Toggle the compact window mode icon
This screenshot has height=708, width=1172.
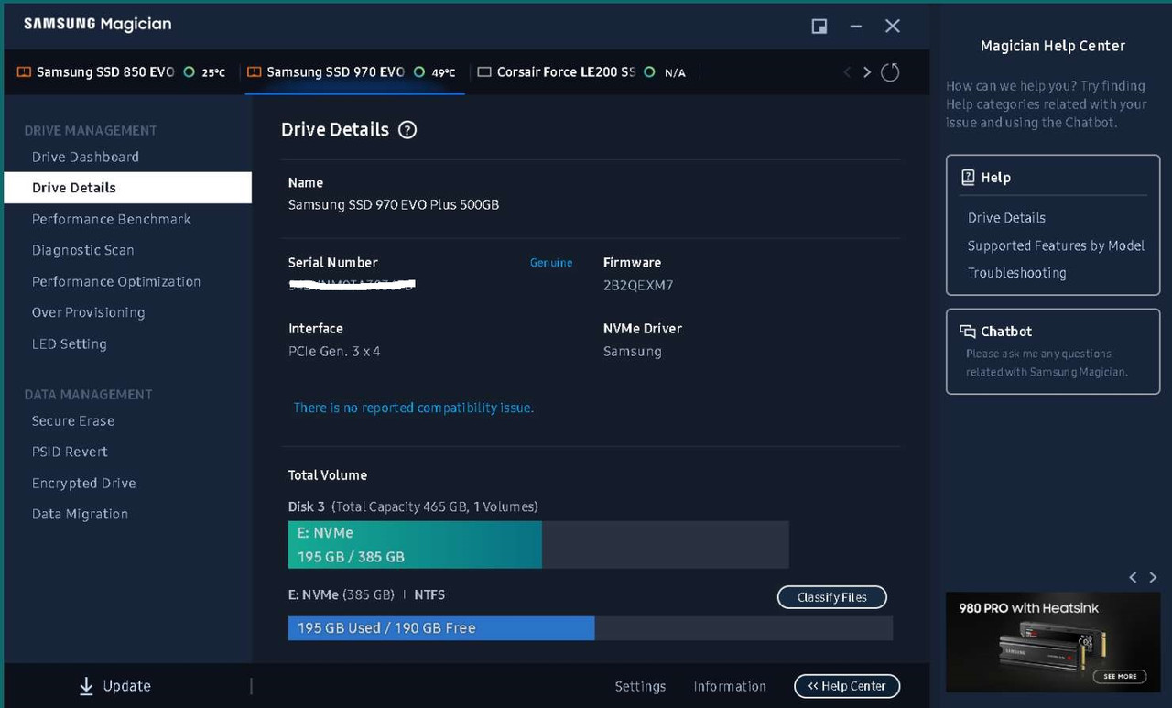pyautogui.click(x=819, y=26)
